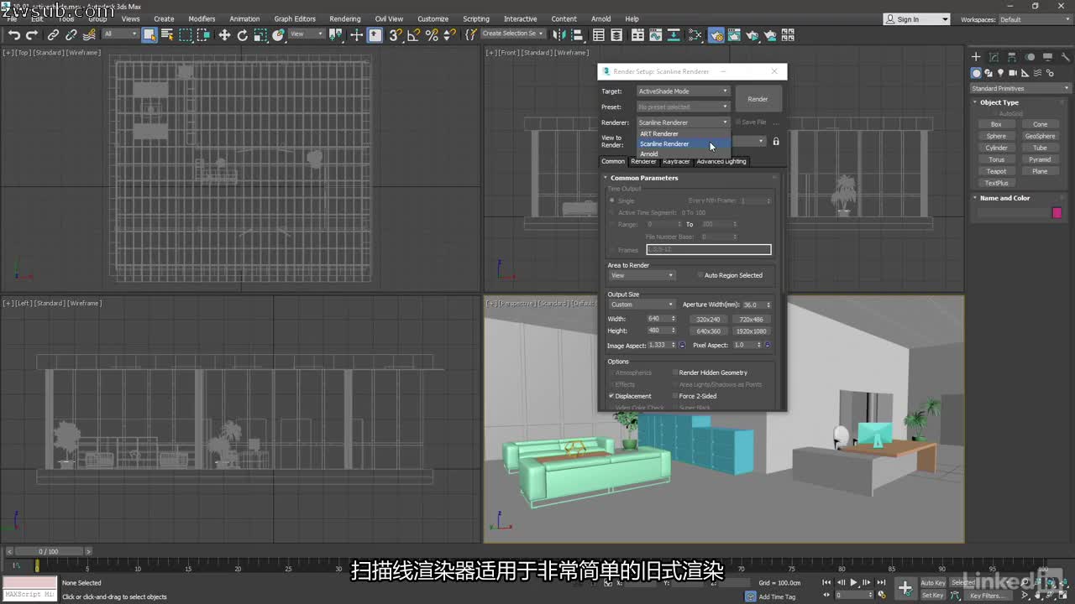Collapse the Common Parameters rollout
Viewport: 1075px width, 604px height.
pos(644,178)
